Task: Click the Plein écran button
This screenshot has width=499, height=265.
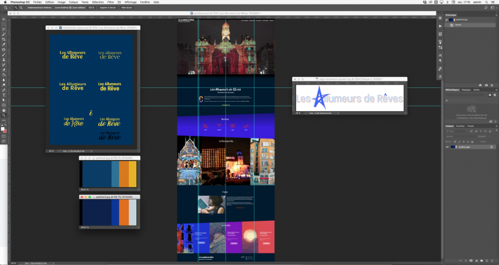Action: pos(127,8)
